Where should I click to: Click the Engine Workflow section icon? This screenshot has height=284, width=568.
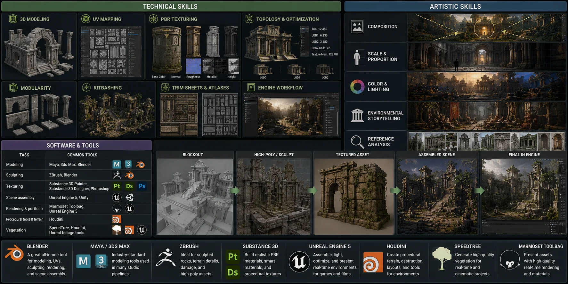pyautogui.click(x=251, y=87)
